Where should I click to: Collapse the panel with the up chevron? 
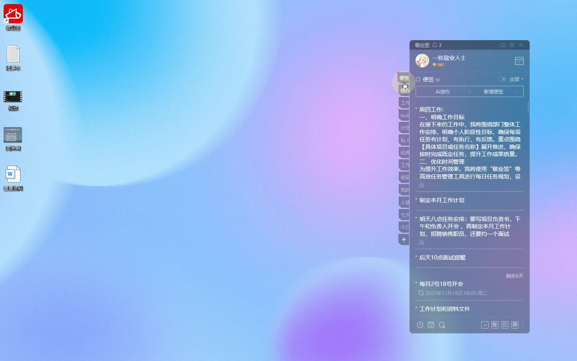[521, 45]
